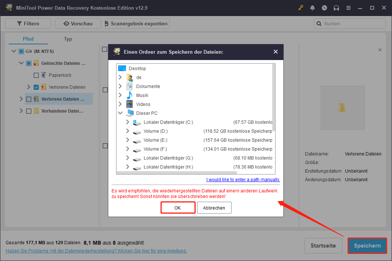Viewport: 392px width, 261px height.
Task: Click the search magnifier icon
Action: click(319, 24)
